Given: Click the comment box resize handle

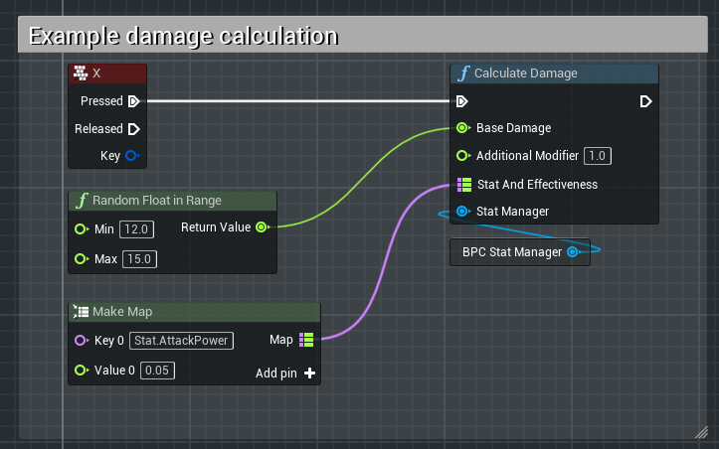Looking at the screenshot, I should (x=701, y=431).
